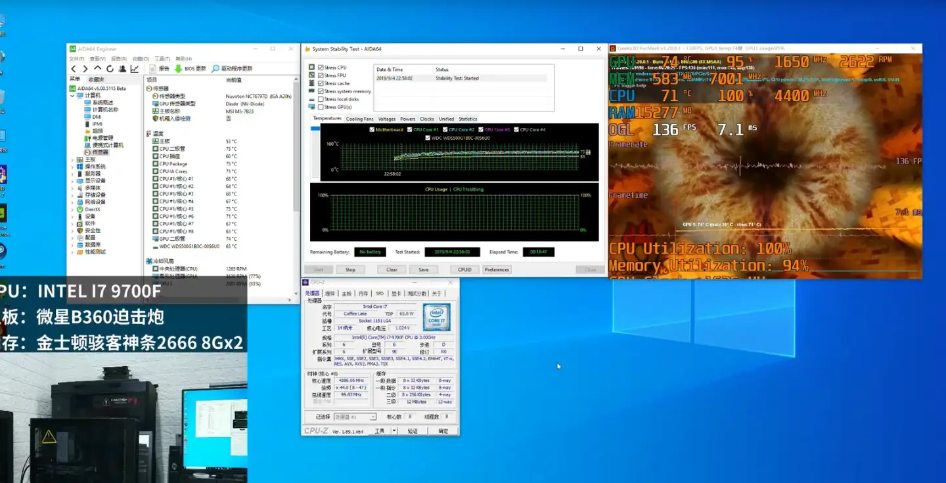Click Stress CPU chip icon

tap(312, 68)
